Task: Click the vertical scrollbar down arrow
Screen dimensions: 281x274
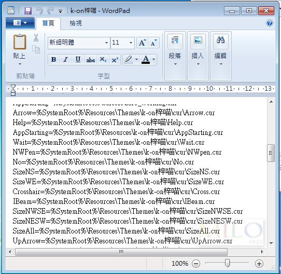Action: [271, 243]
